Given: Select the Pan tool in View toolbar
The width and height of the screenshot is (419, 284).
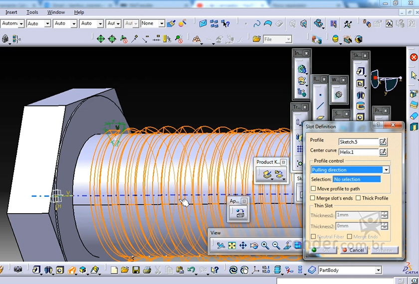Looking at the screenshot, I should tap(243, 245).
